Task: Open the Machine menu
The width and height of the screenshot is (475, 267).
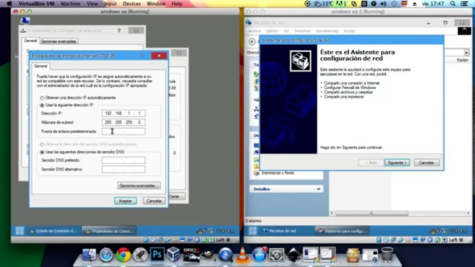Action: tap(71, 4)
